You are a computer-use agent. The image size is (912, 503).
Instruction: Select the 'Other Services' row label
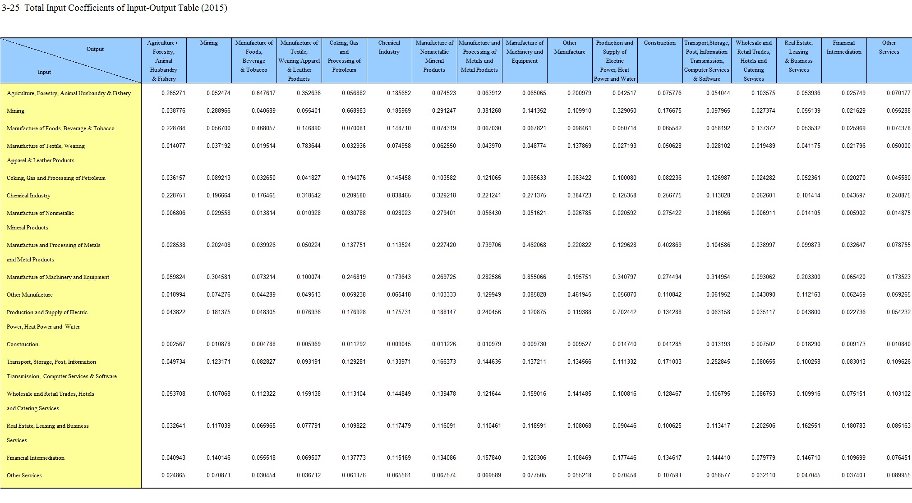click(x=24, y=476)
